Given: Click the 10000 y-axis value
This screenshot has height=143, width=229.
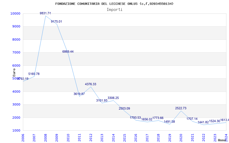Looking at the screenshot, I should [15, 13].
